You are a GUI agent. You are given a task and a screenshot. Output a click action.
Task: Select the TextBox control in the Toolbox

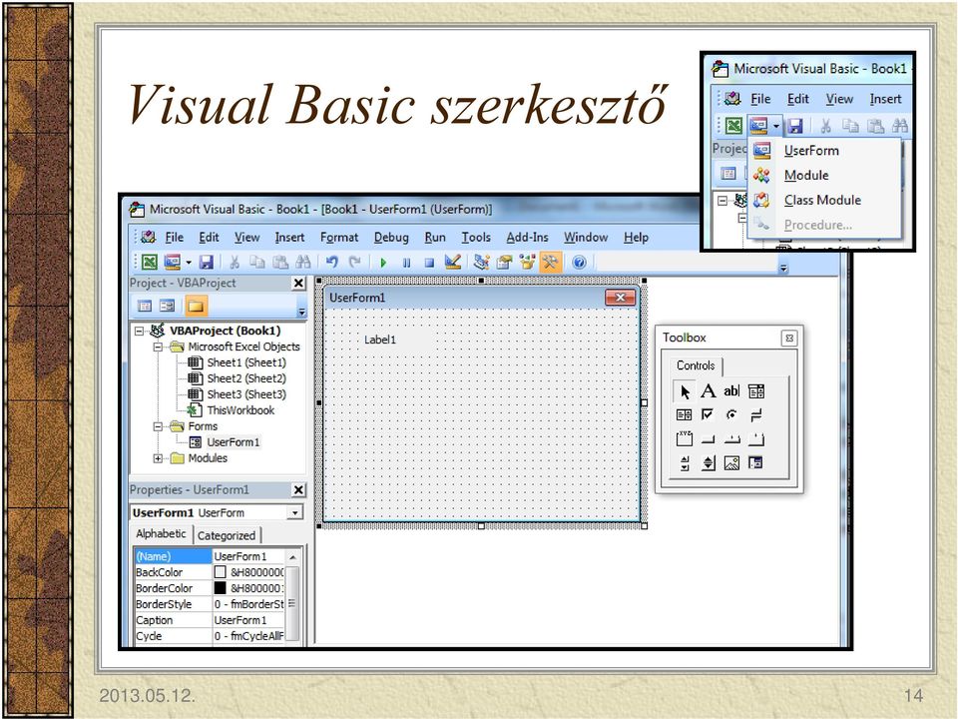pyautogui.click(x=731, y=391)
